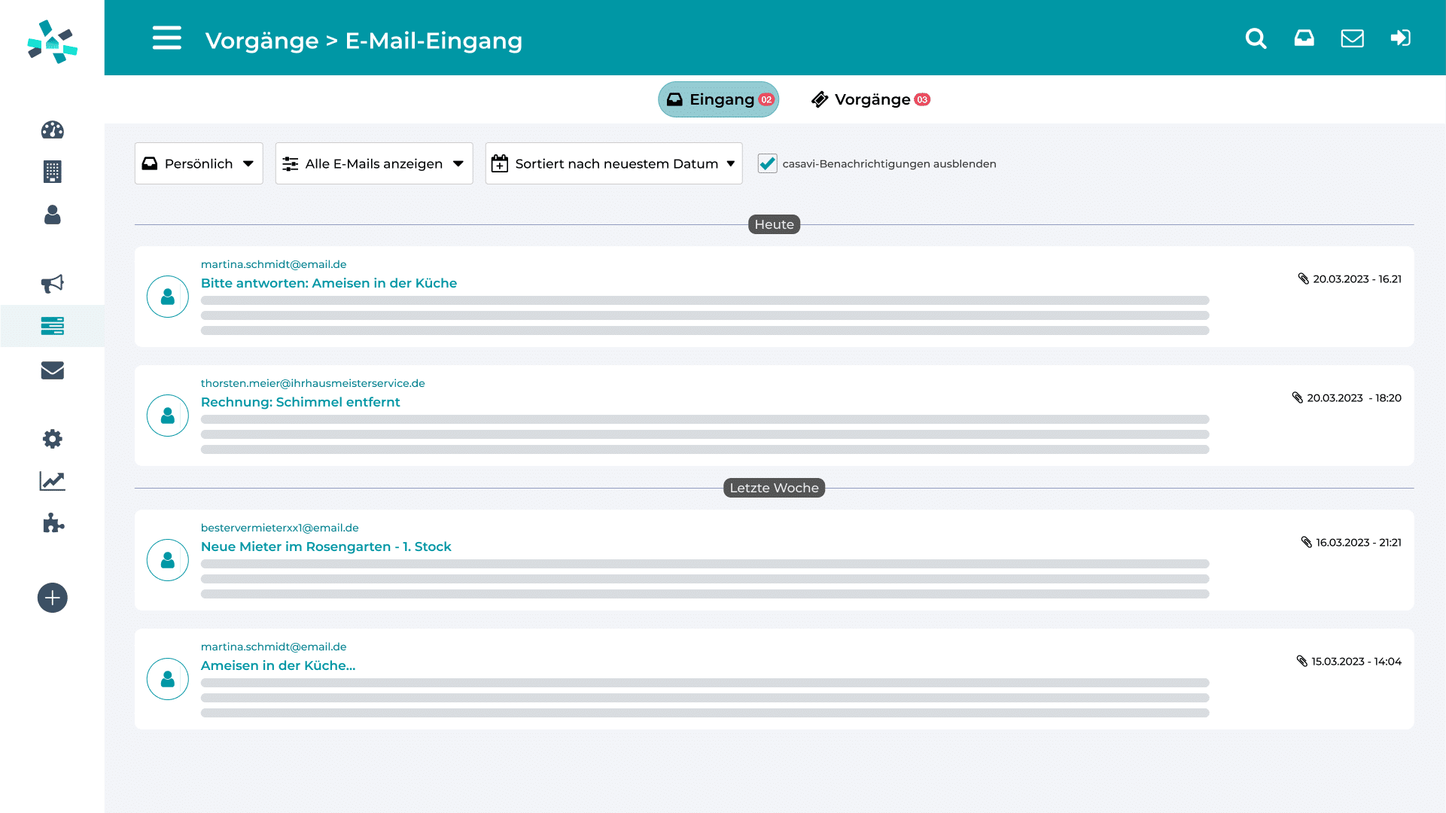The height and width of the screenshot is (813, 1446).
Task: Switch to the Vorgänge tab
Action: click(871, 99)
